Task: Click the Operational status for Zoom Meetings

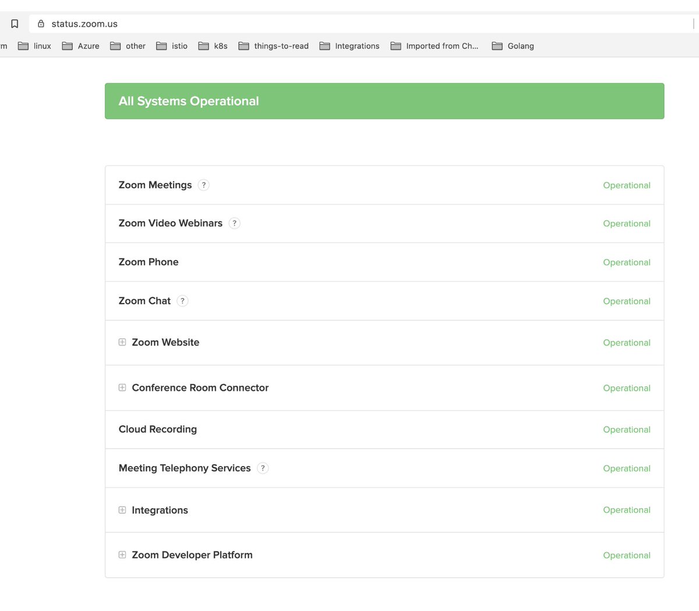Action: tap(627, 185)
